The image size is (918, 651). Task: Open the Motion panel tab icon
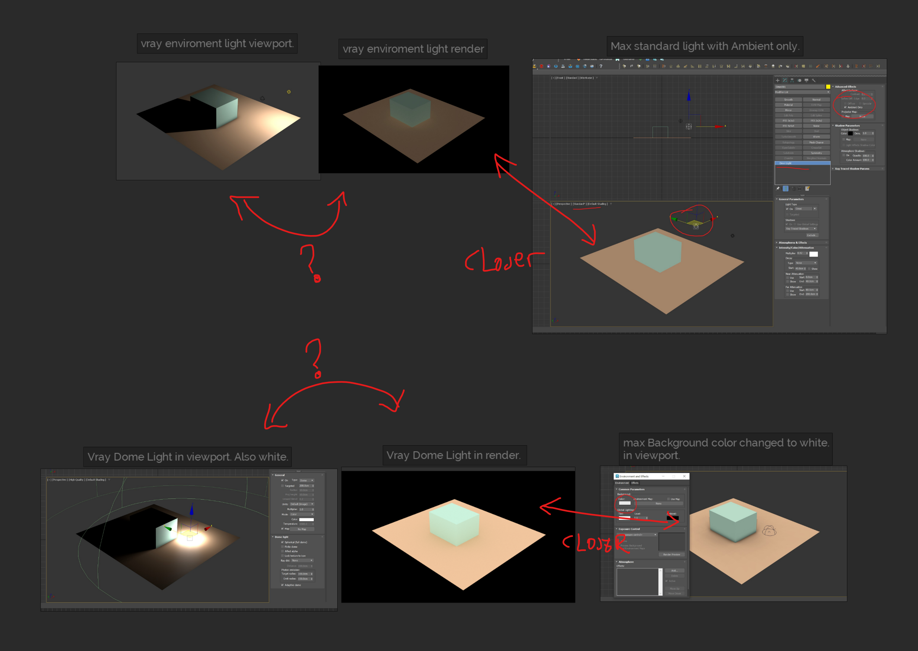799,80
